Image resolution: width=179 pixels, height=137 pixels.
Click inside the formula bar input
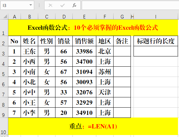[131, 5]
